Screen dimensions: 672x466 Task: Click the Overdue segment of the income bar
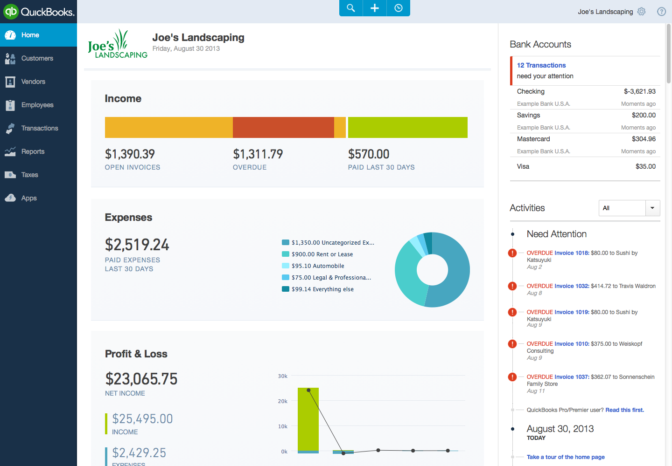pos(284,127)
